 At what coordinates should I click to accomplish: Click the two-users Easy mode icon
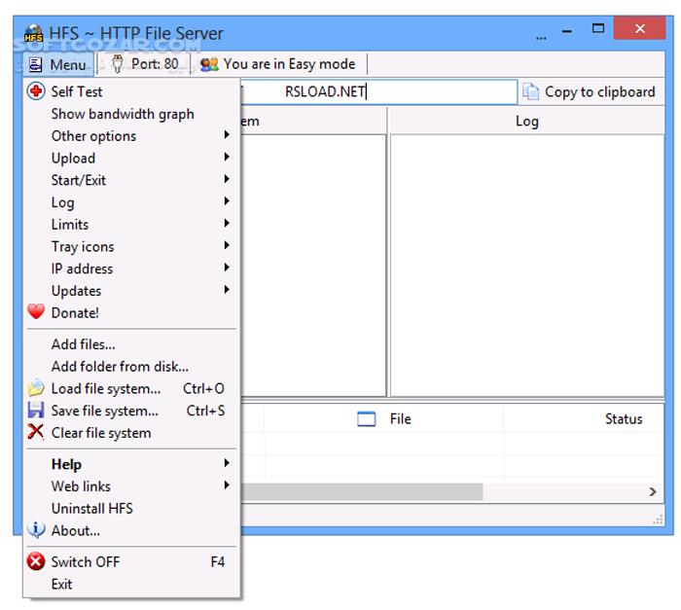tap(209, 65)
